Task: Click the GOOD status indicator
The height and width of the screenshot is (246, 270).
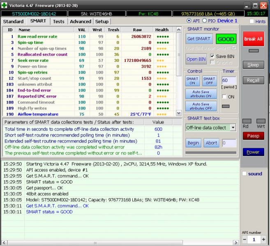Action: (x=226, y=39)
